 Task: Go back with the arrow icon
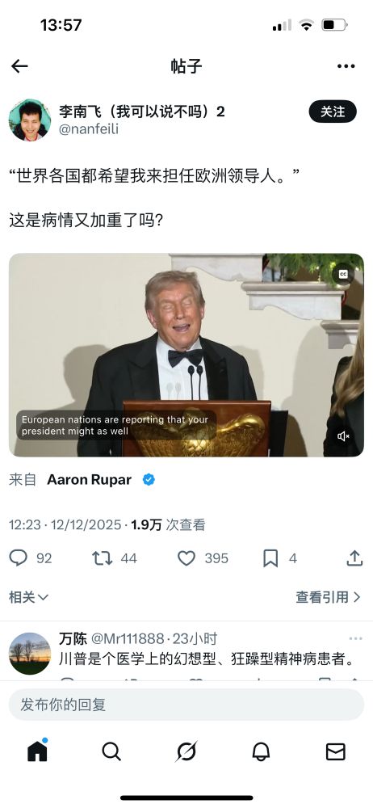pos(19,66)
